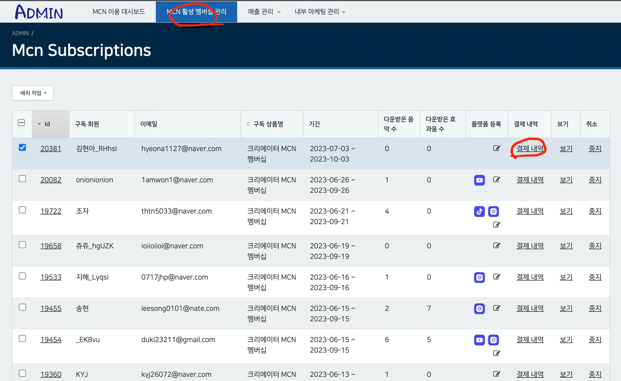This screenshot has height=381, width=621.
Task: Sort the table by the Id column header
Action: pyautogui.click(x=47, y=124)
